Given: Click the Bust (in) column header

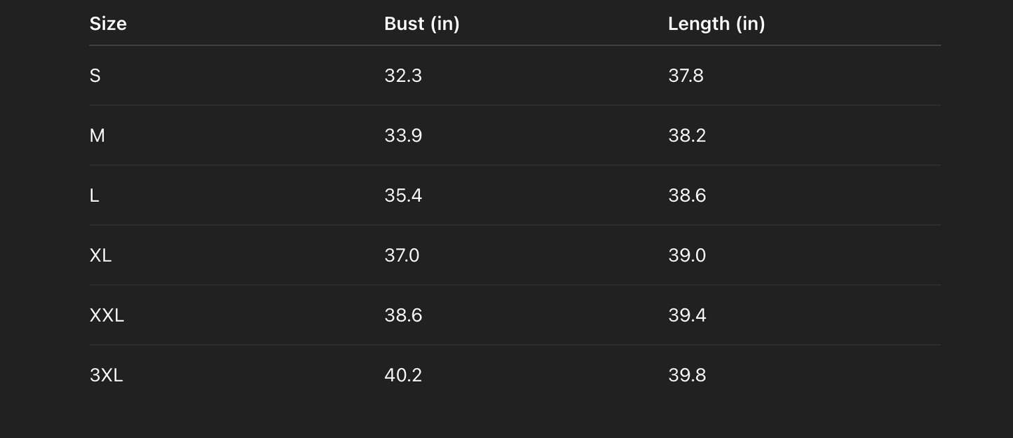Looking at the screenshot, I should click(421, 24).
